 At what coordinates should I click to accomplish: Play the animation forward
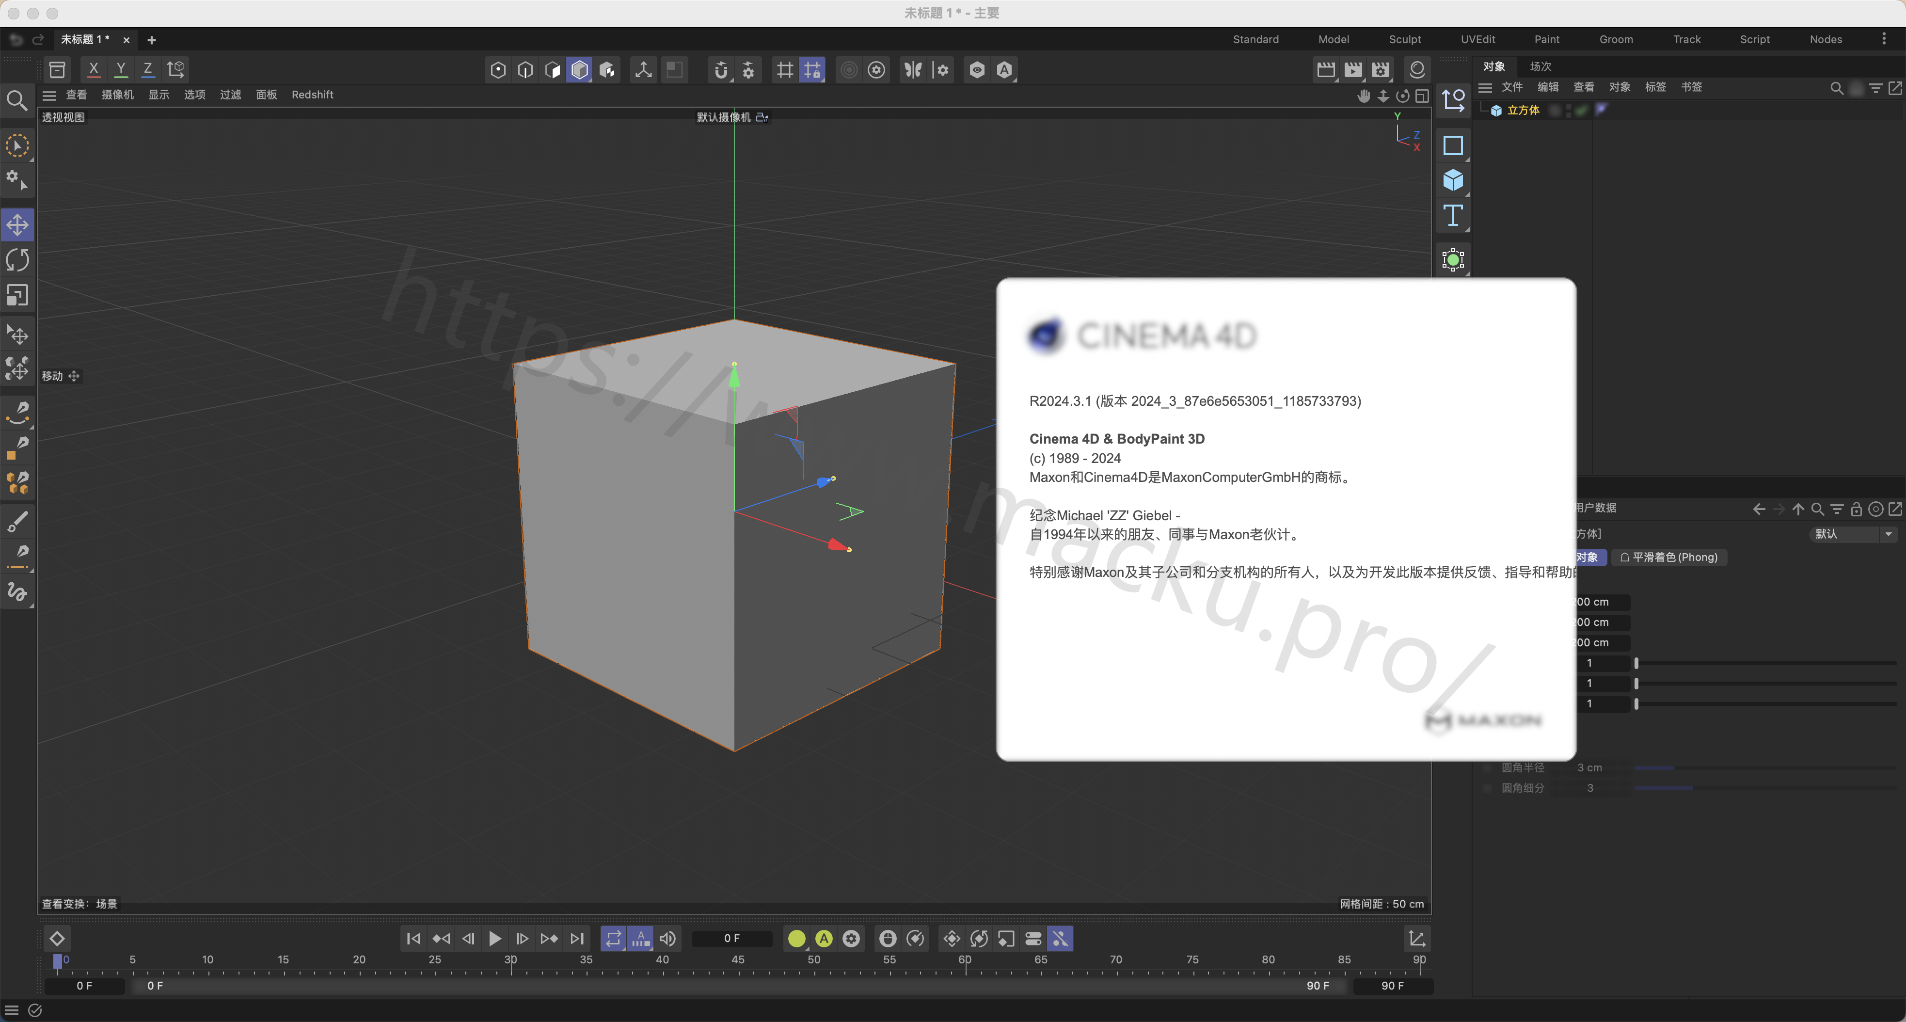coord(495,939)
